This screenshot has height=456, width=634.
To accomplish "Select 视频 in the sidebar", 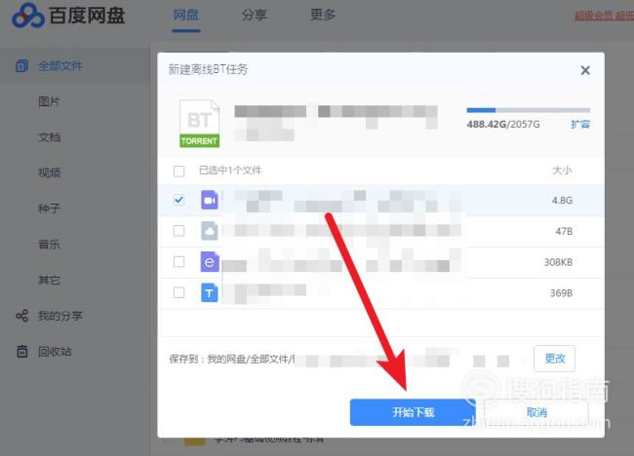I will [x=49, y=172].
